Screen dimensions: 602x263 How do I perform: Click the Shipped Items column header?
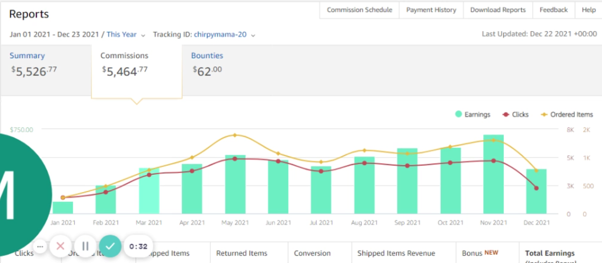coord(168,253)
